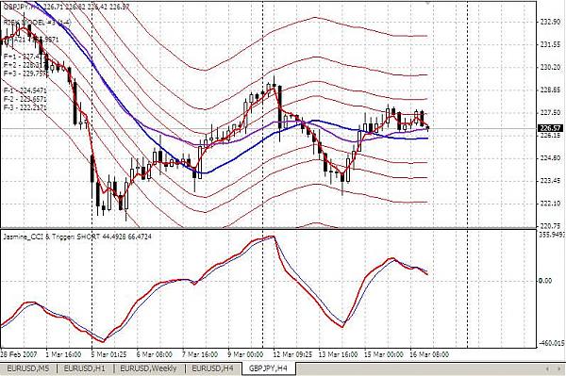566x376 pixels.
Task: Click the F-1 - 224.5471 level label
Action: tap(25, 90)
